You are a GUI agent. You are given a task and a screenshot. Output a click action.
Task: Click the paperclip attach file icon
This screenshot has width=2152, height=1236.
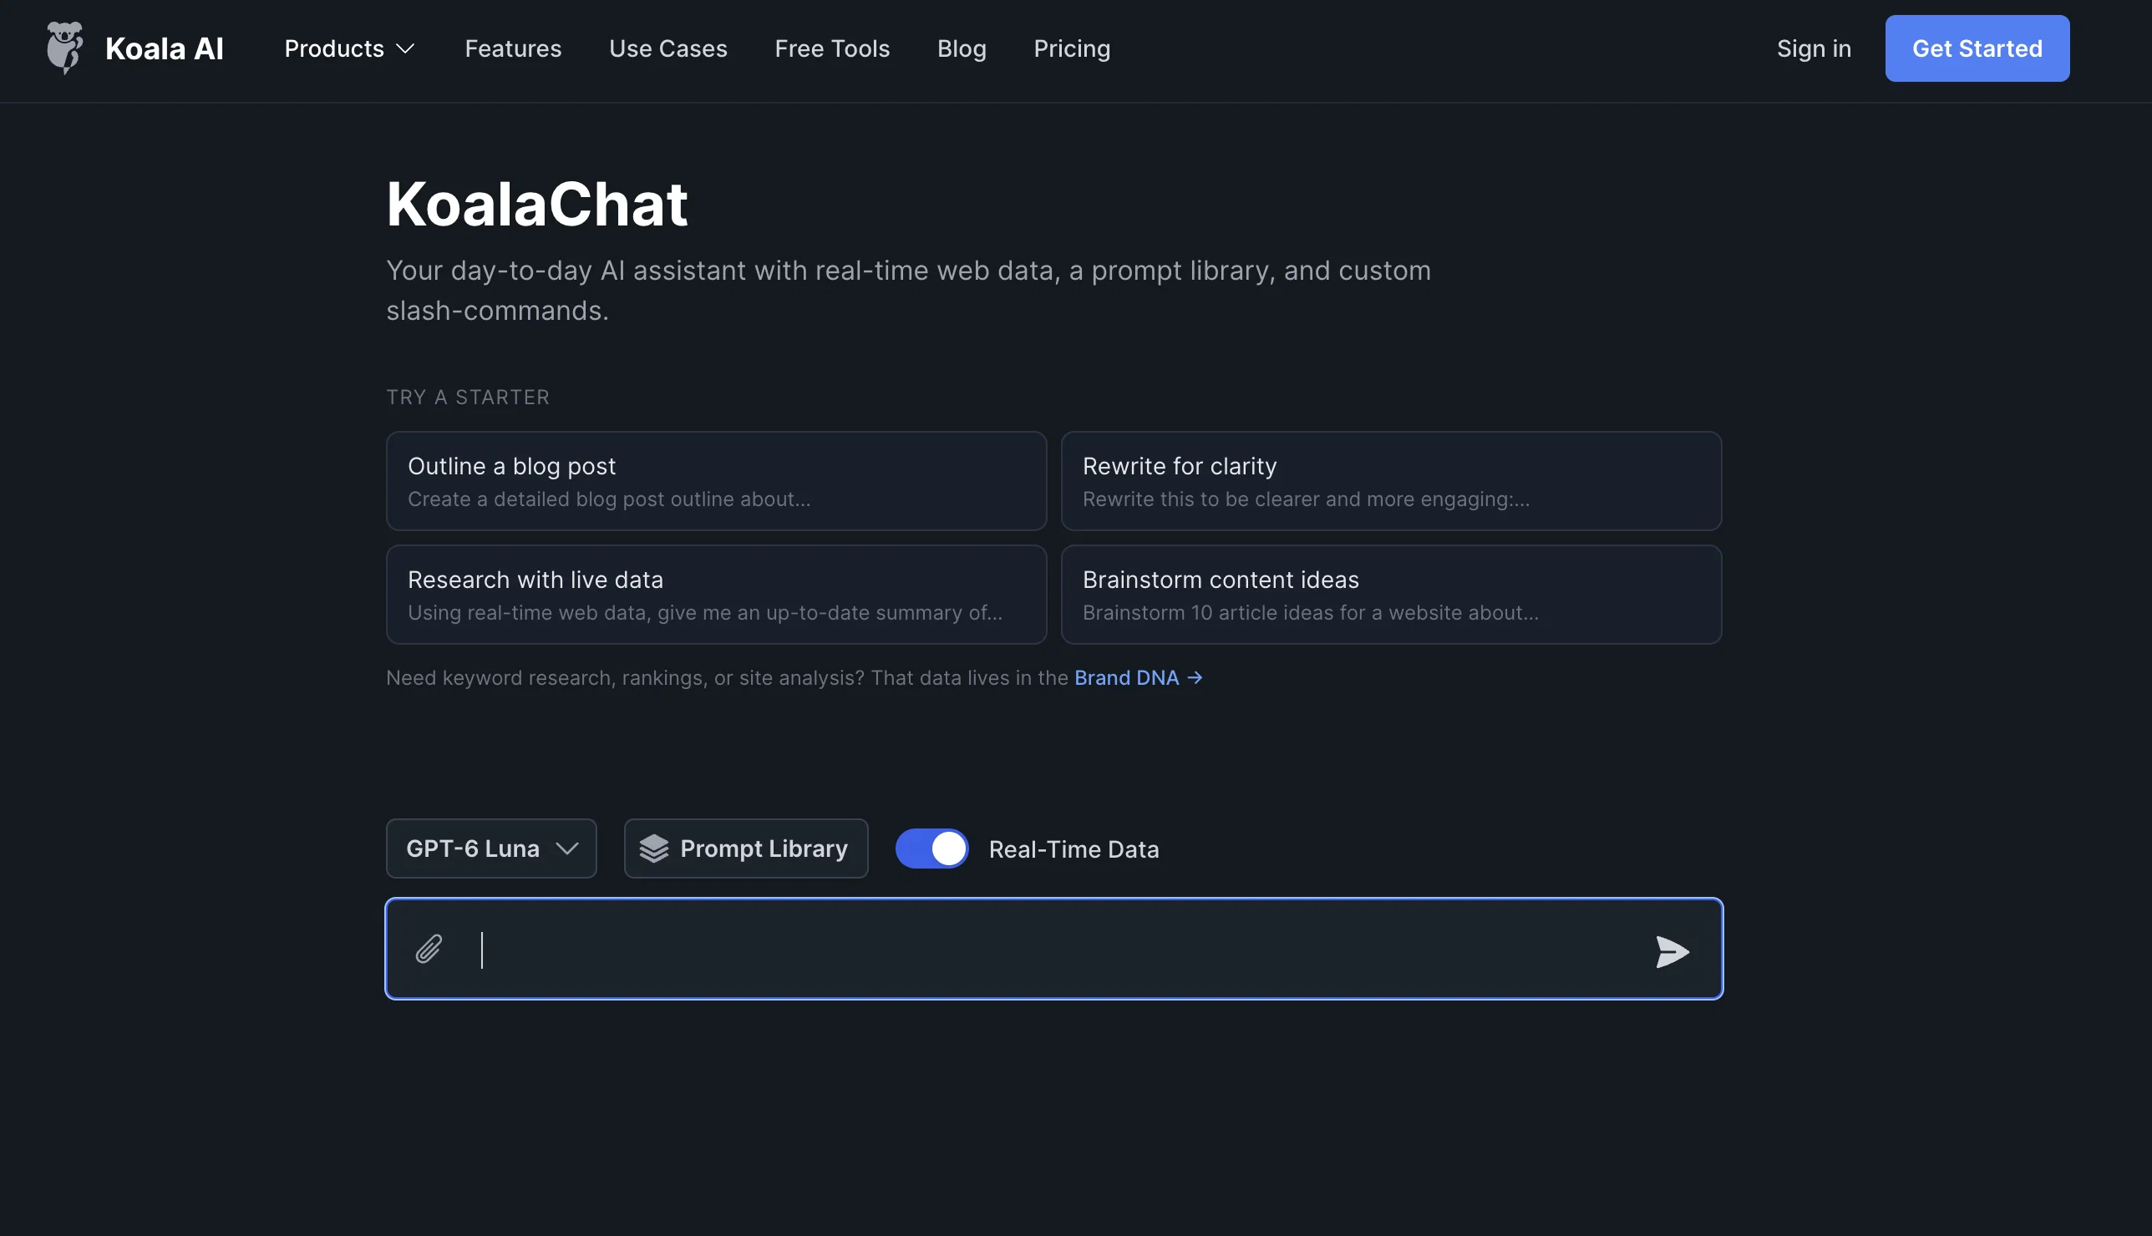[x=429, y=949]
